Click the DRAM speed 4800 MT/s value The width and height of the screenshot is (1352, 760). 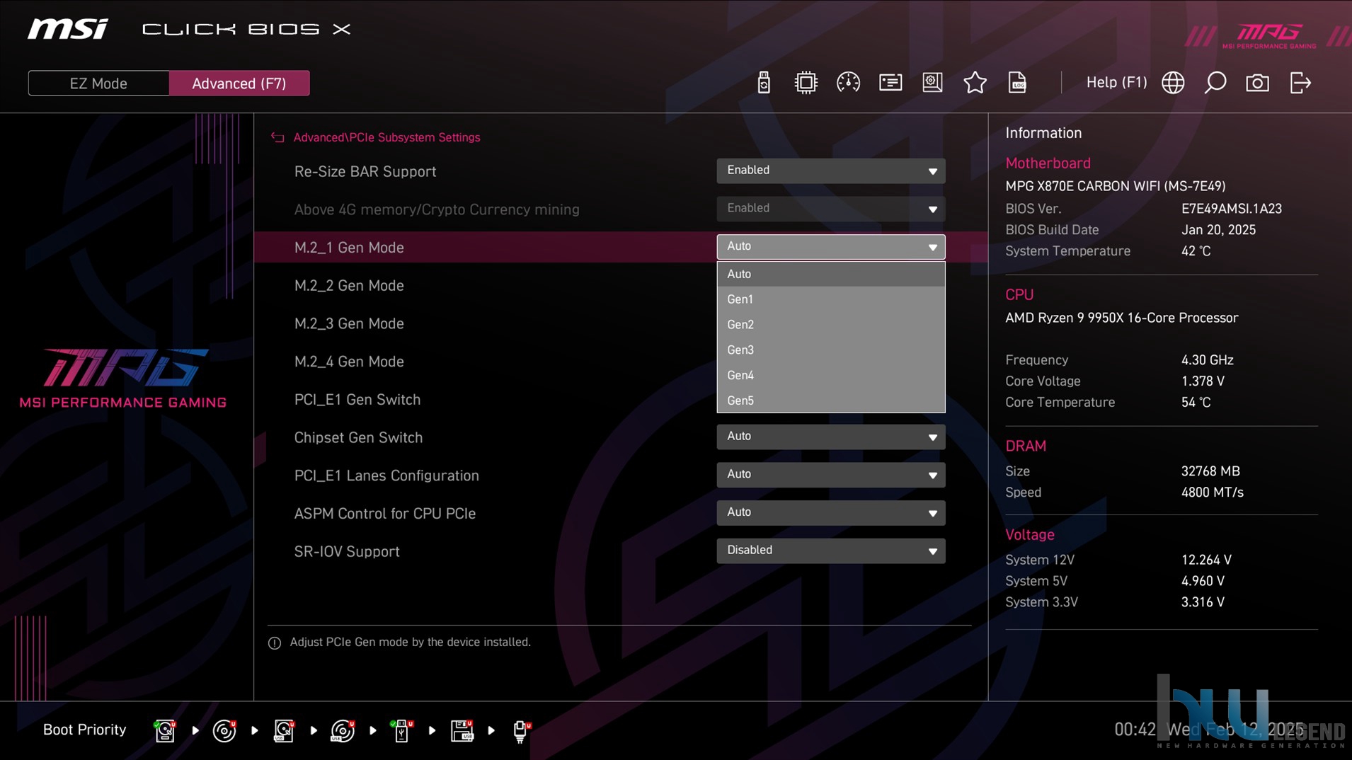1212,492
